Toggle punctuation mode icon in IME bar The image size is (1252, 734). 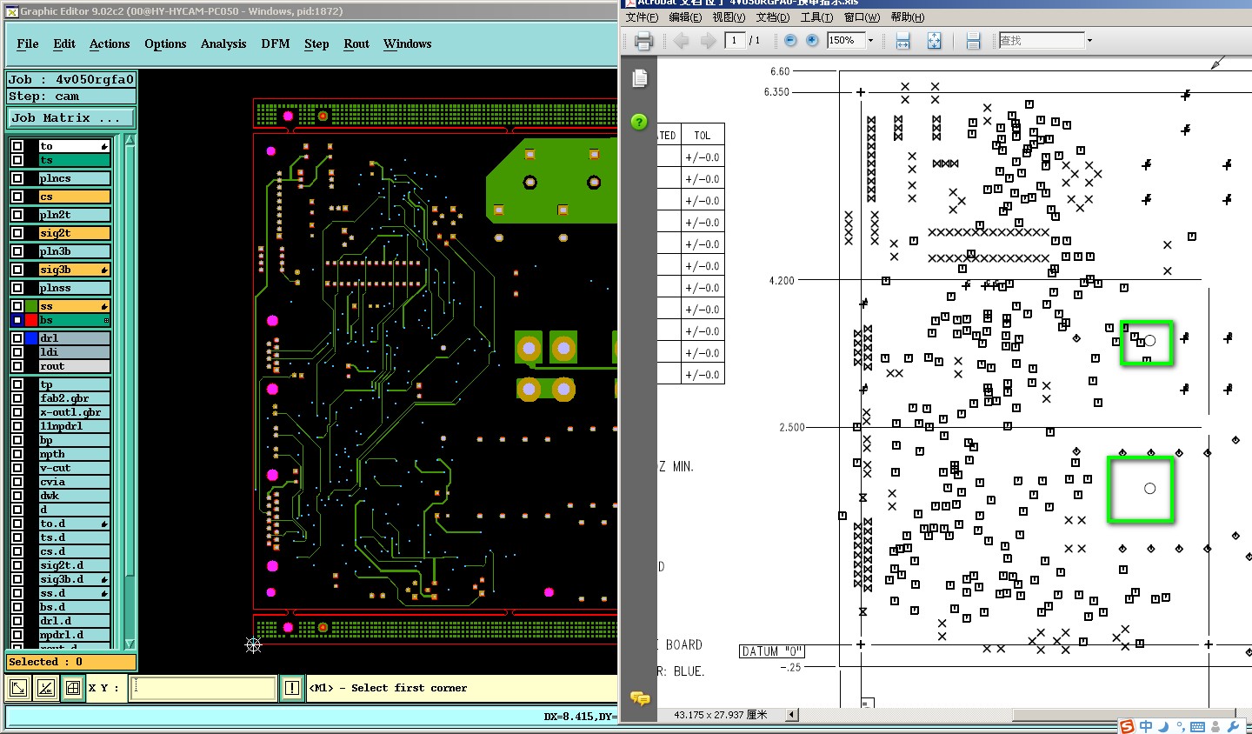pyautogui.click(x=1180, y=727)
